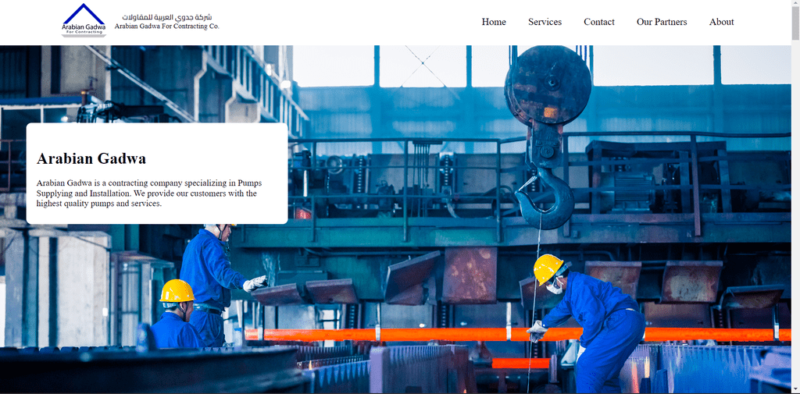Open the Home menu item
This screenshot has height=394, width=800.
[494, 22]
